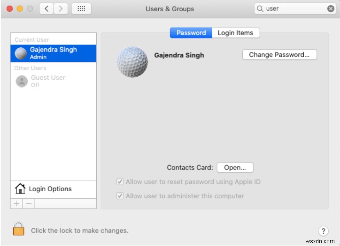Switch to the Login Items tab
The image size is (340, 246).
(x=236, y=33)
